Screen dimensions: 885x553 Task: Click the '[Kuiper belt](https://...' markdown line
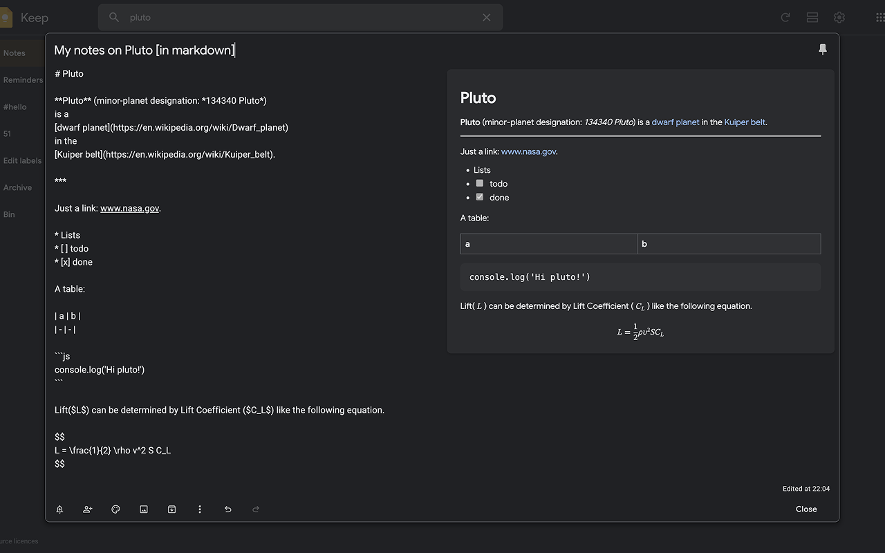tap(165, 154)
